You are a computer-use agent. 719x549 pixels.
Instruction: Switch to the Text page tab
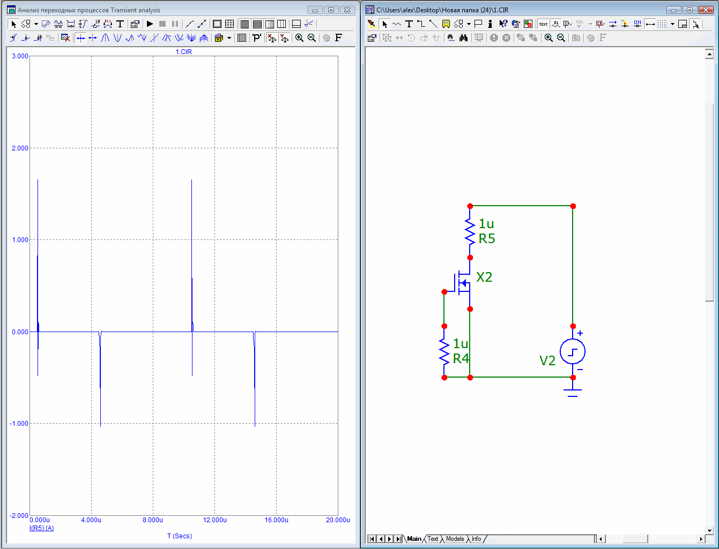click(433, 539)
